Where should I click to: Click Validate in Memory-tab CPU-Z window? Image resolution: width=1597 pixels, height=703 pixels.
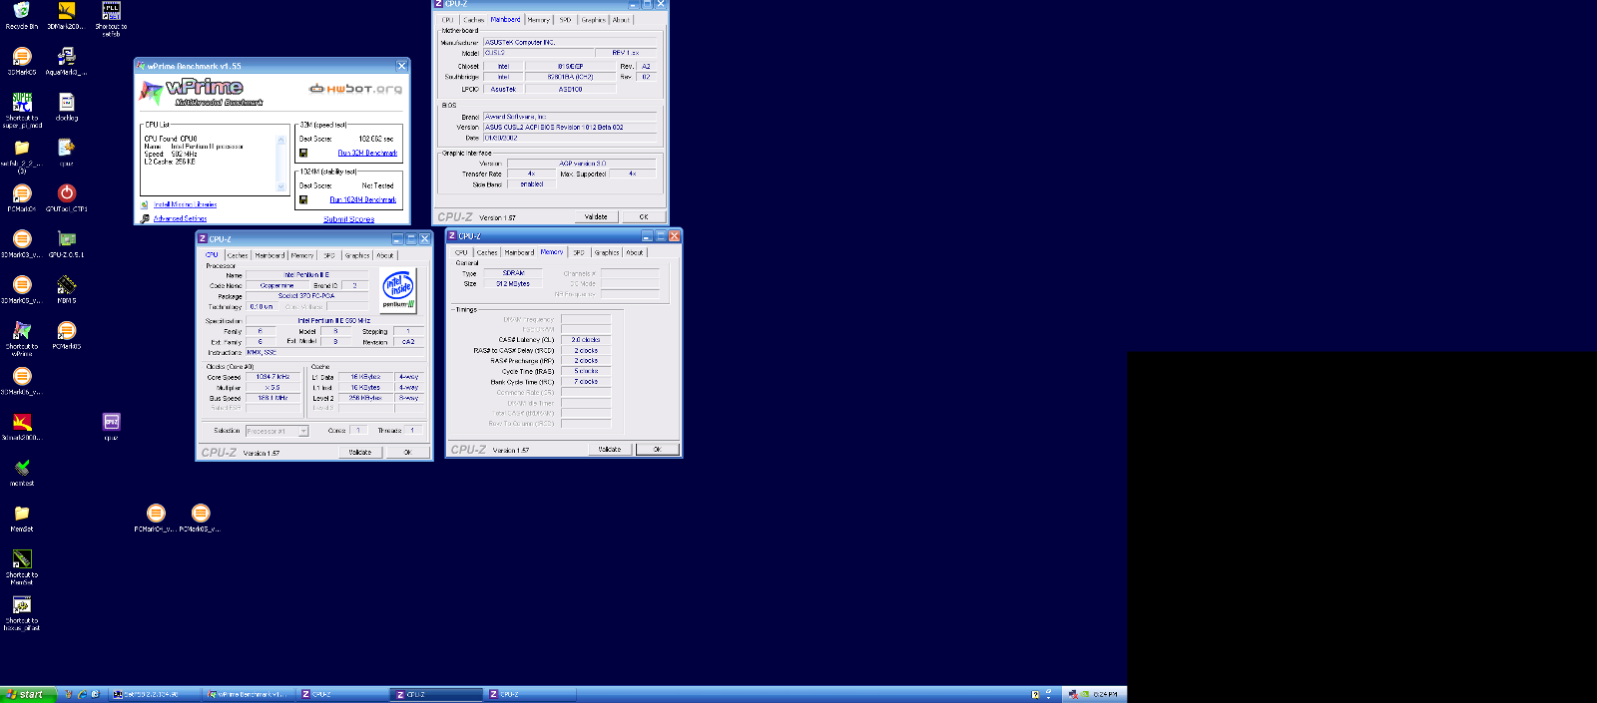pos(610,449)
